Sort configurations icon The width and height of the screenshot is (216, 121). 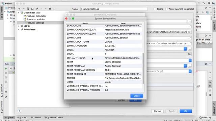click(54, 9)
